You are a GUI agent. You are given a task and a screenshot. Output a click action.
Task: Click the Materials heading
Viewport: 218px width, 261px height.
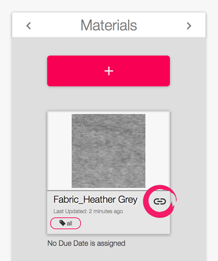click(108, 25)
